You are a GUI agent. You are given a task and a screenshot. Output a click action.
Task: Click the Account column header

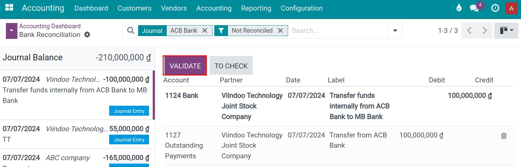[176, 80]
